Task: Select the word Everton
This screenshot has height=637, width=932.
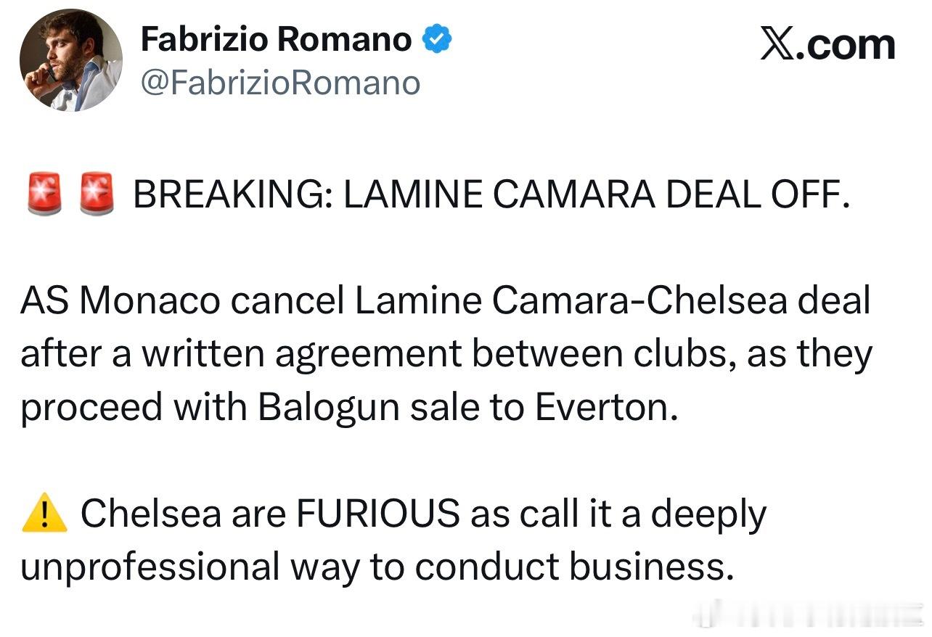Action: pos(607,408)
